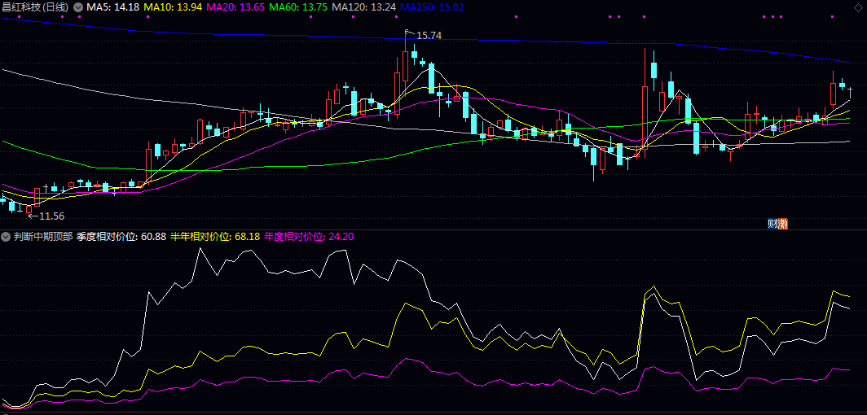Click the 11.56 low price label
867x415 pixels.
[52, 216]
